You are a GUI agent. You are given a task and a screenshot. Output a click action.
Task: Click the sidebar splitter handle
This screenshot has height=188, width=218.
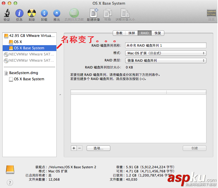[x=60, y=95]
